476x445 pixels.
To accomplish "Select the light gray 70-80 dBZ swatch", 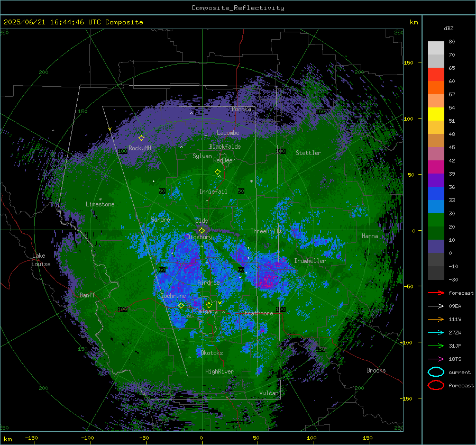I will tap(436, 48).
